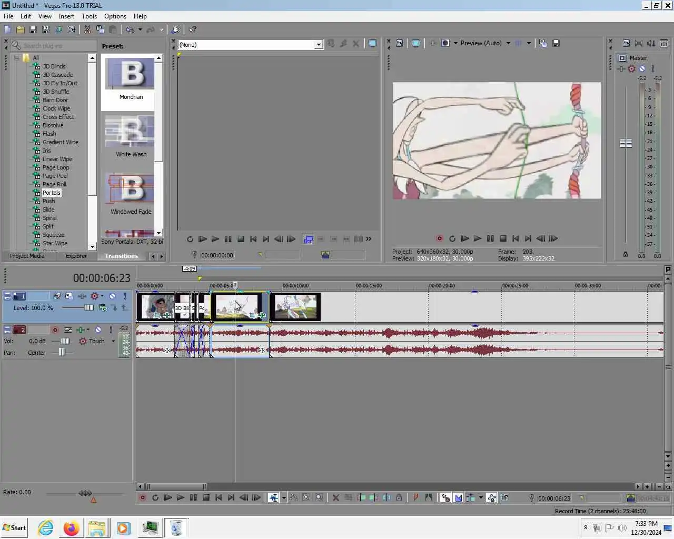The image size is (674, 539).
Task: Save snapshot of preview to file
Action: click(556, 43)
